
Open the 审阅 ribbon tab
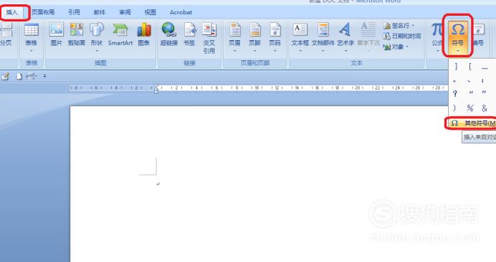pyautogui.click(x=125, y=12)
